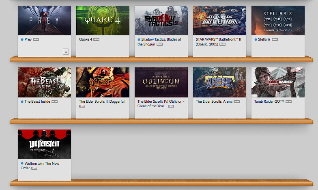Click "The Beast Inside" title text
This screenshot has width=318, height=190.
37,101
